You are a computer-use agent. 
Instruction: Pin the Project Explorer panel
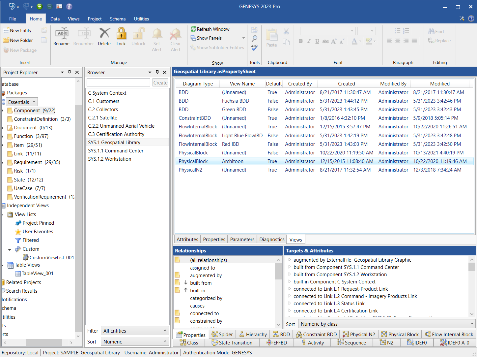pos(70,72)
